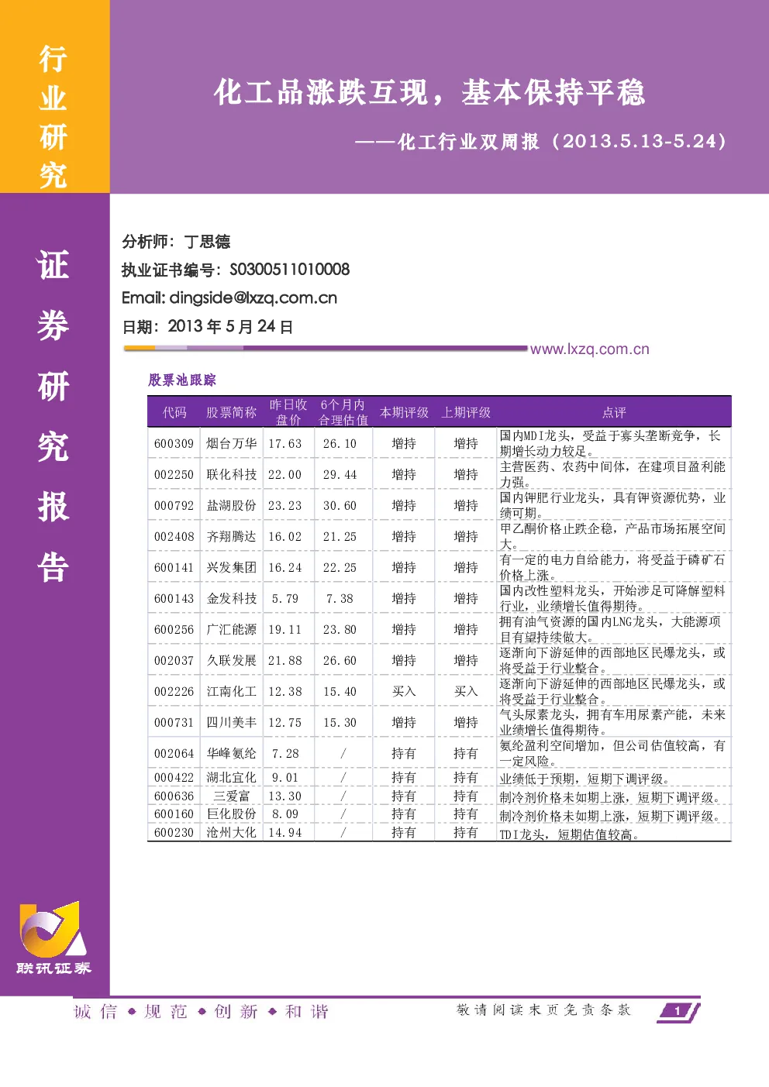Click the page number 1 badge
The image size is (769, 1087).
coord(679,1011)
